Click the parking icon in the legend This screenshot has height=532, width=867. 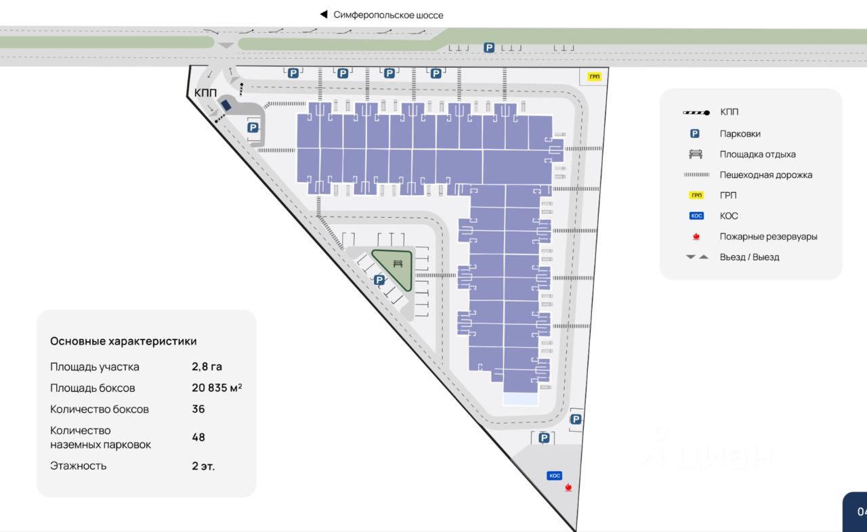[x=695, y=134]
